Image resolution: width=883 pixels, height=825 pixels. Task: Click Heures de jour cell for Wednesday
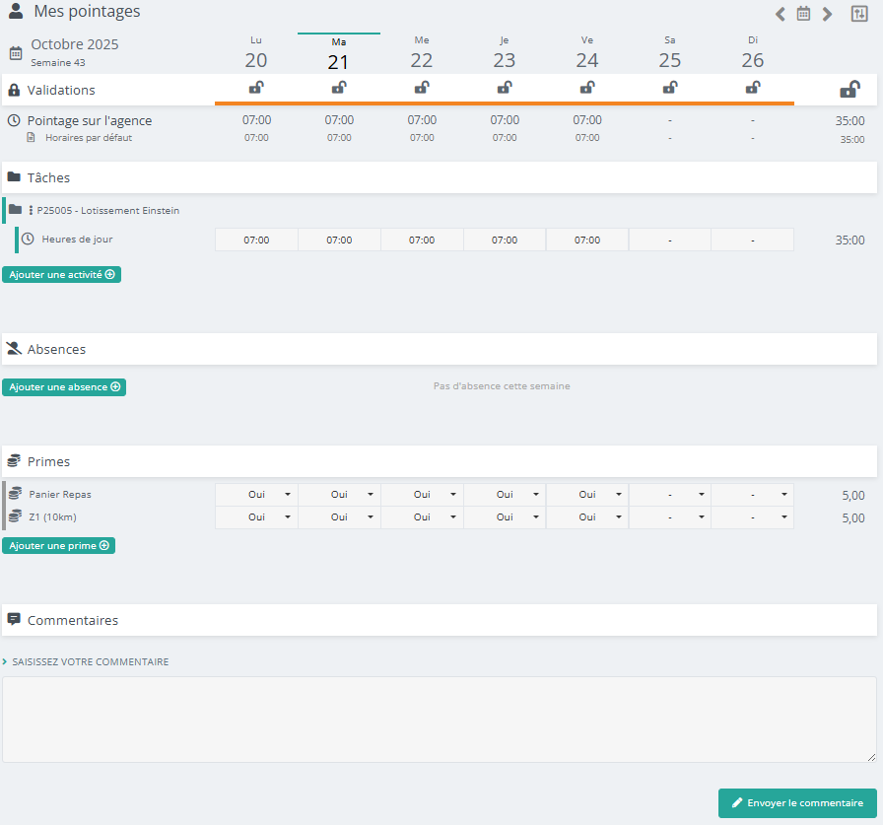422,240
